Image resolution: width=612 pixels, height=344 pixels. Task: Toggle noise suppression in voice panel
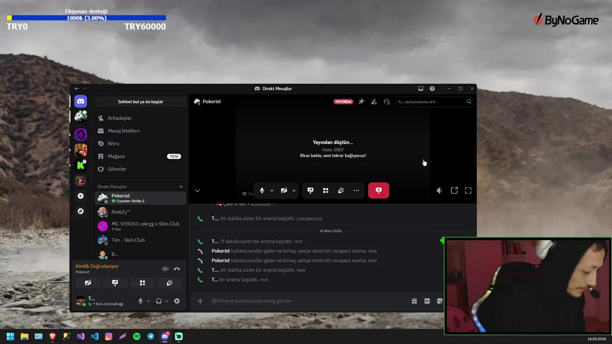[165, 269]
